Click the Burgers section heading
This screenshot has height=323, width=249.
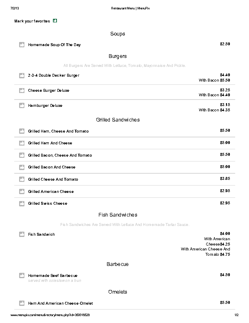[118, 56]
